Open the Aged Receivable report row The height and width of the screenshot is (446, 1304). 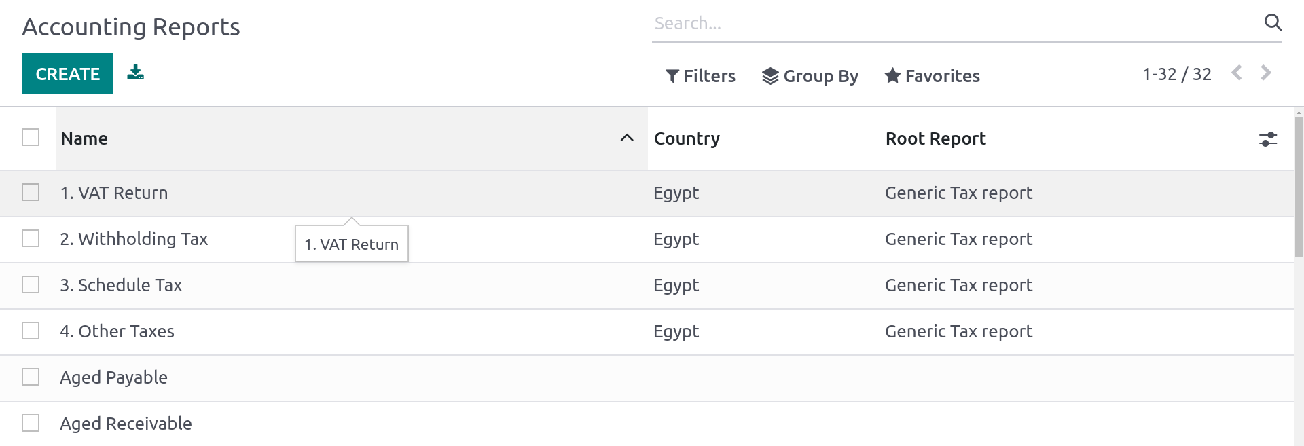(x=126, y=424)
